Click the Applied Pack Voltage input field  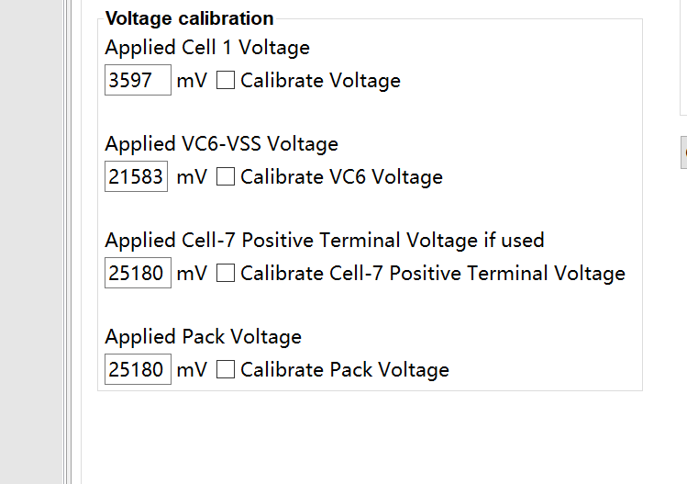pos(138,370)
